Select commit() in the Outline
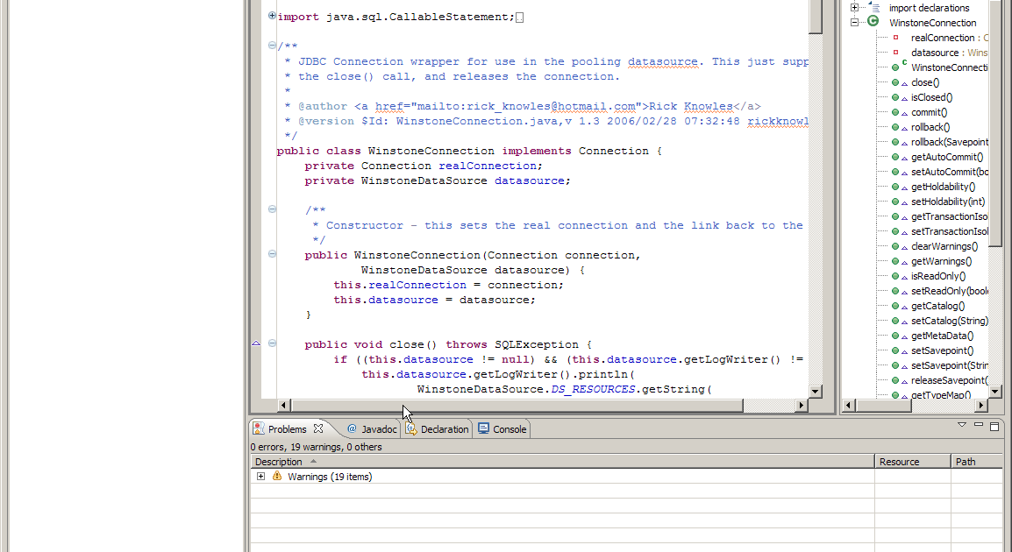This screenshot has width=1012, height=552. tap(930, 112)
